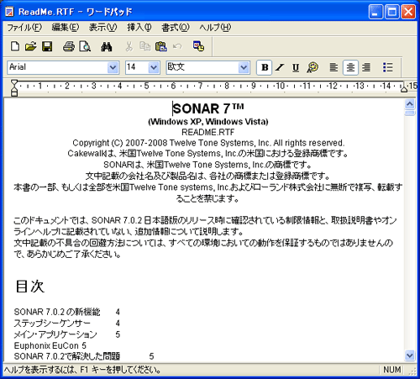Open the Arial font dropdown arrow
The height and width of the screenshot is (379, 420).
coord(113,67)
